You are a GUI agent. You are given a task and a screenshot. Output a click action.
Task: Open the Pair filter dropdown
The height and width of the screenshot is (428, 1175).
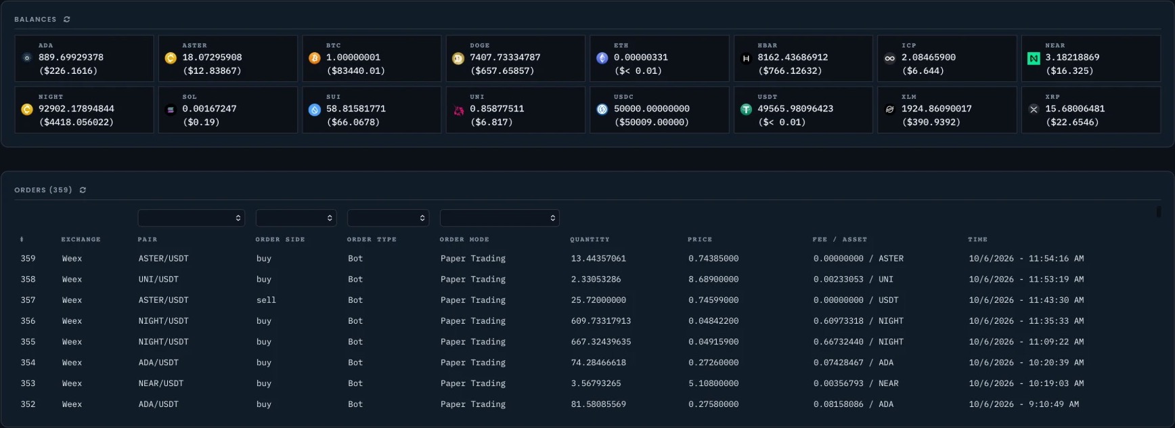[x=192, y=217]
